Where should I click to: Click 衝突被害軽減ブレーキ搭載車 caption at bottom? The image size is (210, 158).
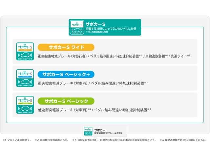pyautogui.click(x=108, y=133)
